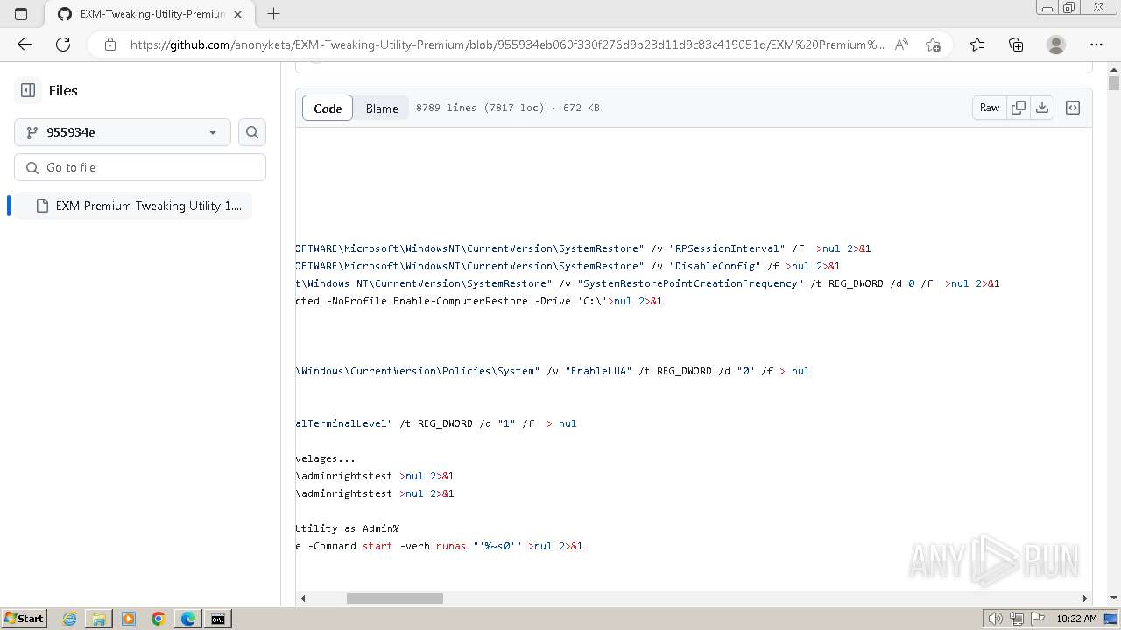
Task: Click the file search magnifier button
Action: click(252, 132)
